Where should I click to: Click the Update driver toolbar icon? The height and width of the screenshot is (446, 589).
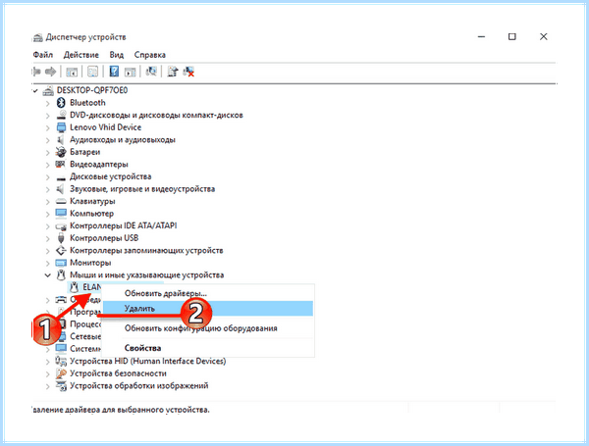pos(173,71)
